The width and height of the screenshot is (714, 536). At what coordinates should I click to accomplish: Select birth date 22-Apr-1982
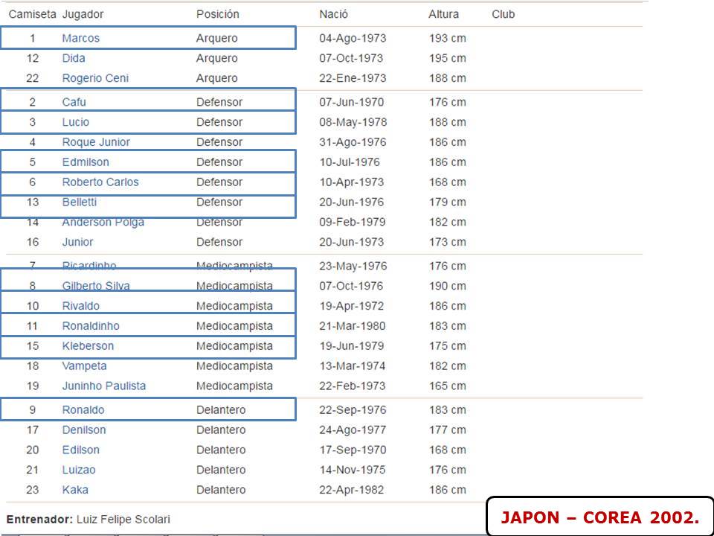pos(352,490)
